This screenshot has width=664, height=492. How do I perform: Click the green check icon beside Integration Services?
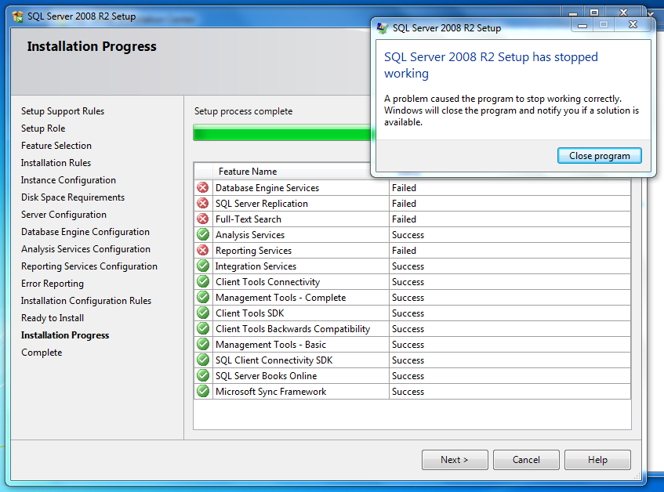(203, 266)
